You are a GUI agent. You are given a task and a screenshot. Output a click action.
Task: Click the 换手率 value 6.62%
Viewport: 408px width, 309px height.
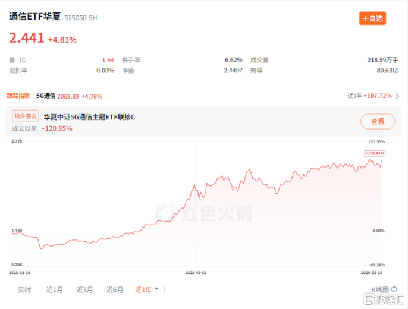point(234,60)
